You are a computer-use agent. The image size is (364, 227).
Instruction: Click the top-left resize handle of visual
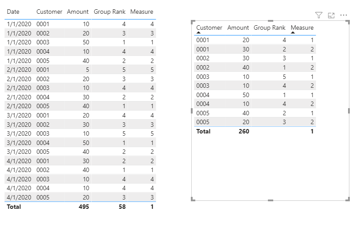click(x=193, y=22)
